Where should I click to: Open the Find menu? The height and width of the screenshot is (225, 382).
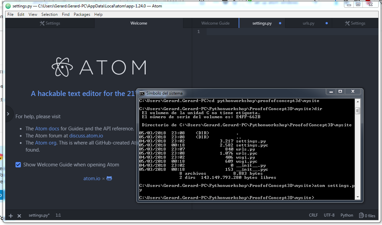click(x=66, y=14)
